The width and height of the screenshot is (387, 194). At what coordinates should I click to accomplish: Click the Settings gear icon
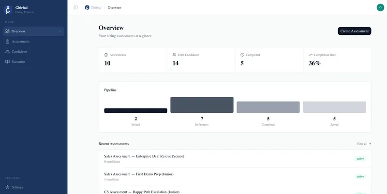7,187
